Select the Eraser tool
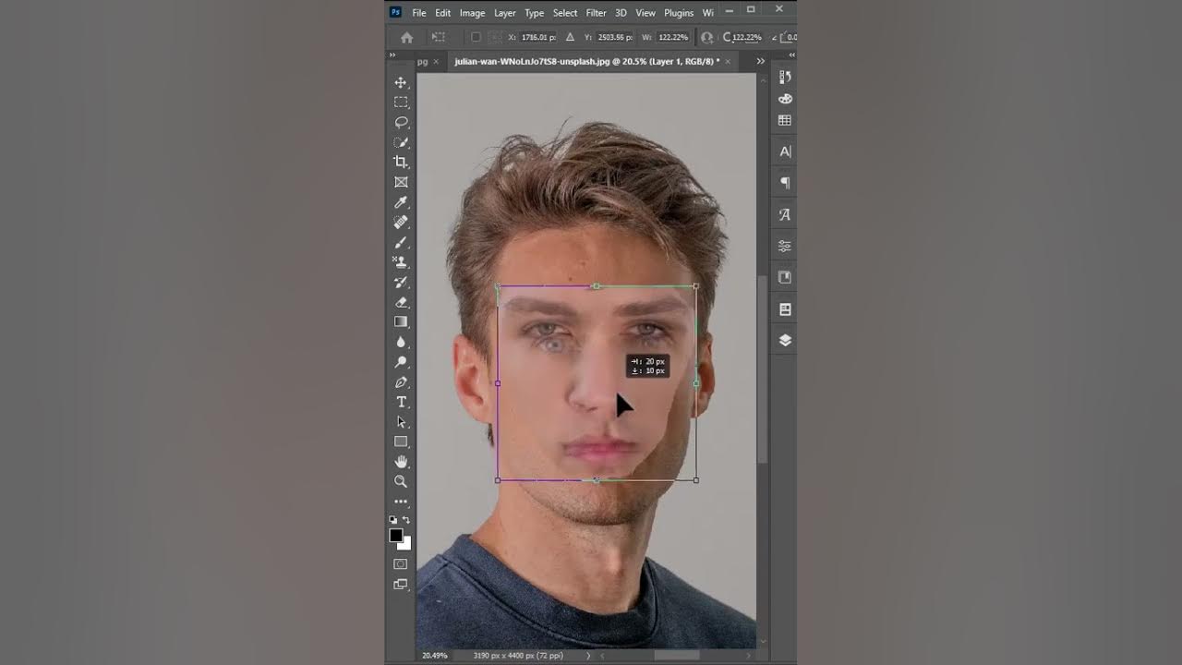Viewport: 1182px width, 665px height. (x=401, y=302)
